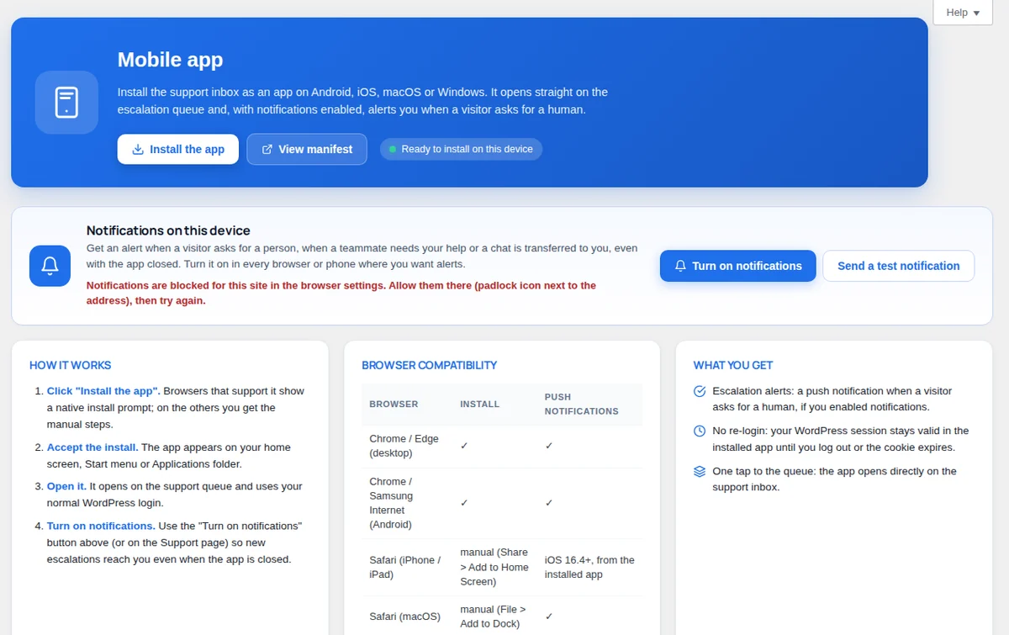The height and width of the screenshot is (635, 1009).
Task: Click the manual File > Add to Dock cell
Action: (493, 616)
